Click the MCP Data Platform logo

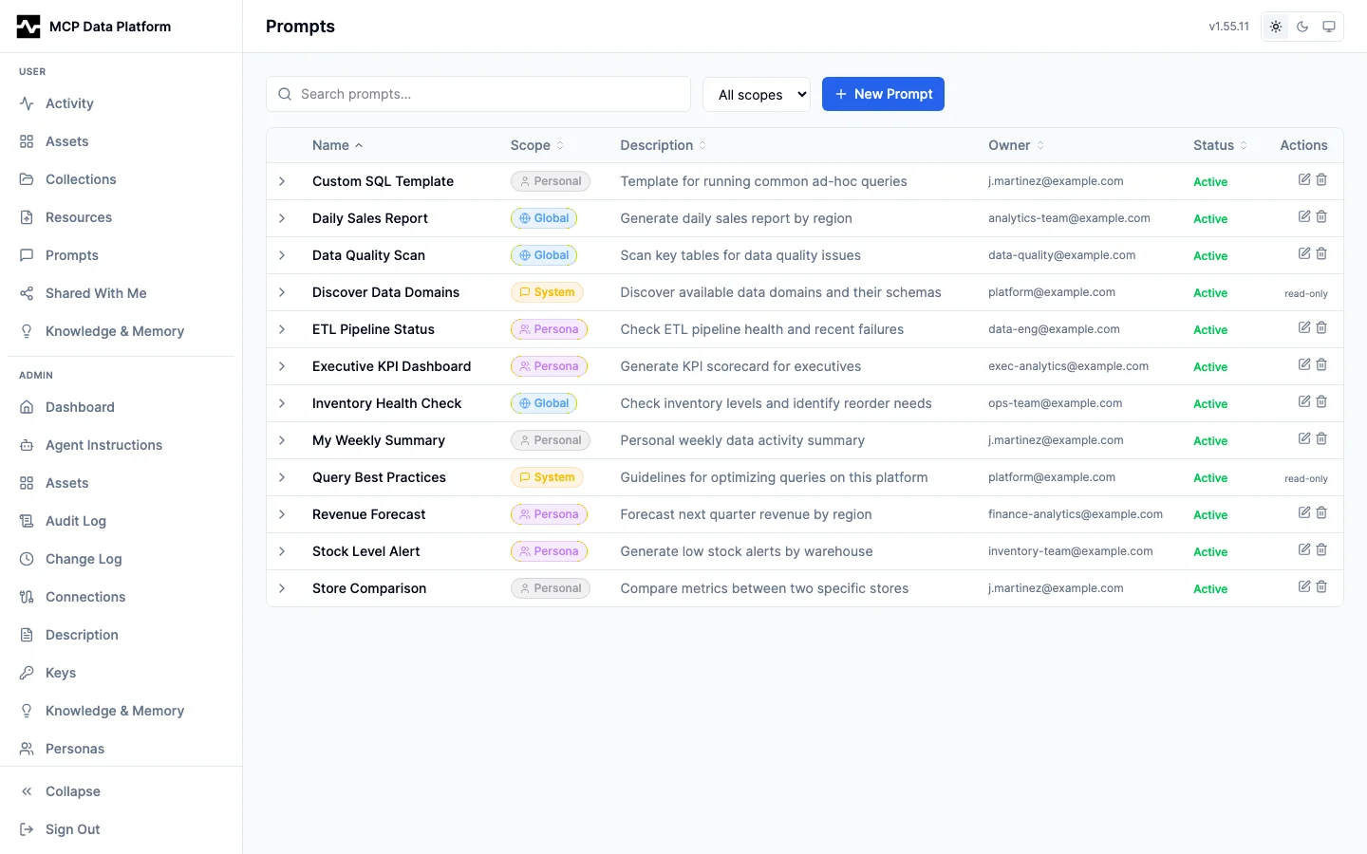28,27
